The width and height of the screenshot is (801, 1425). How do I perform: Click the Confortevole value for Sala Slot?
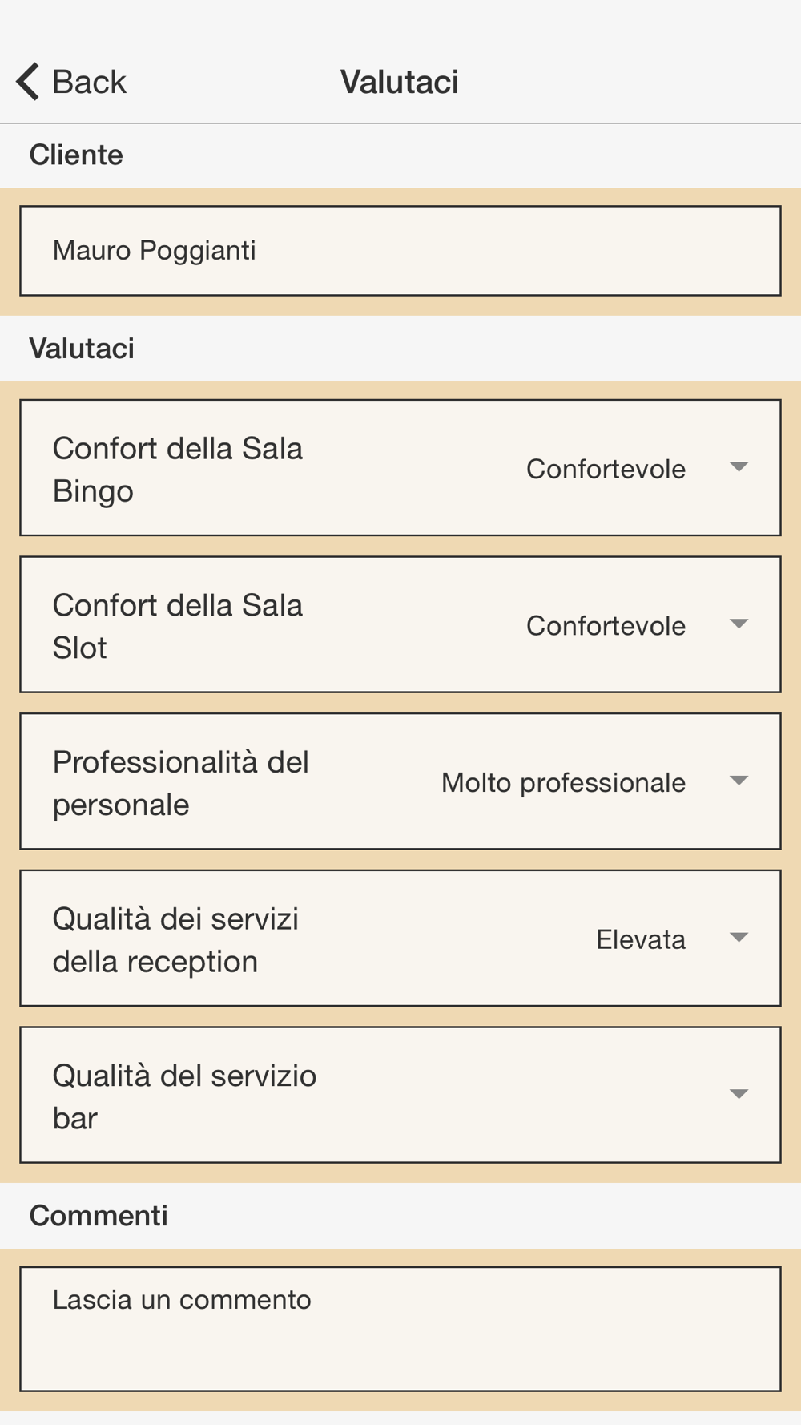[x=606, y=626]
